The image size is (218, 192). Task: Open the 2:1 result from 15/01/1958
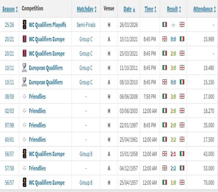pos(173,154)
